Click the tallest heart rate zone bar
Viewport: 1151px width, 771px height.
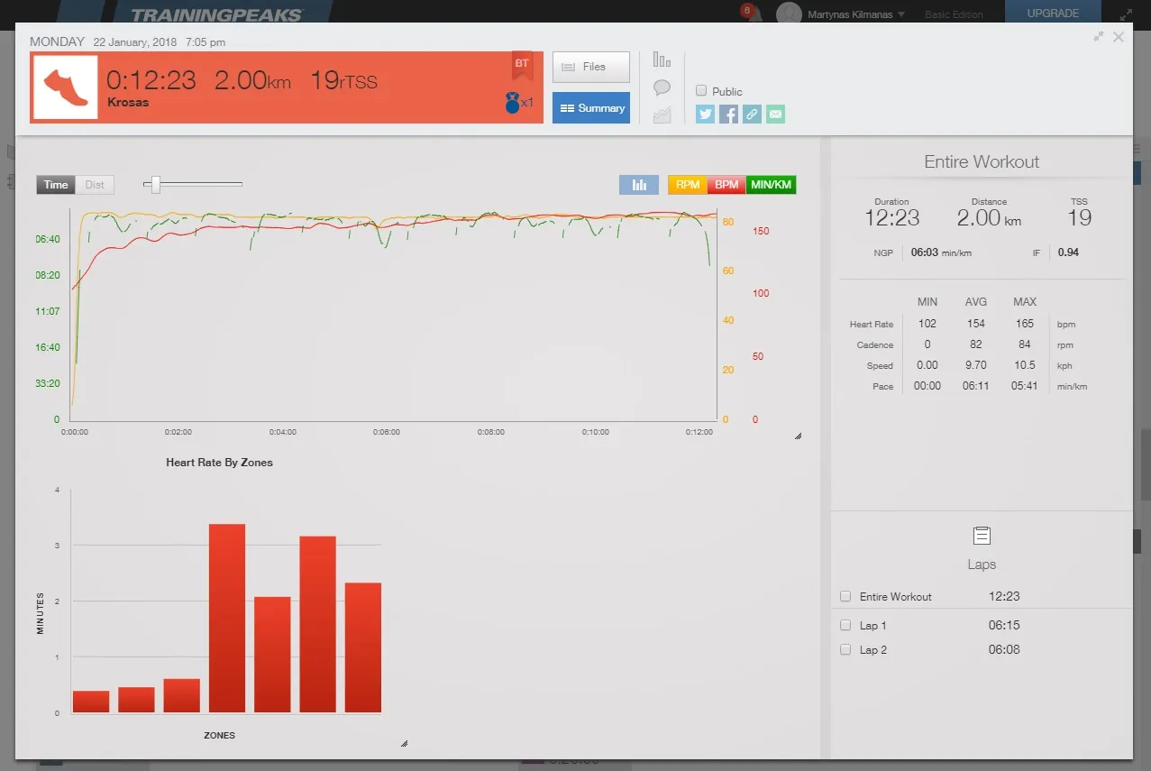coord(227,619)
